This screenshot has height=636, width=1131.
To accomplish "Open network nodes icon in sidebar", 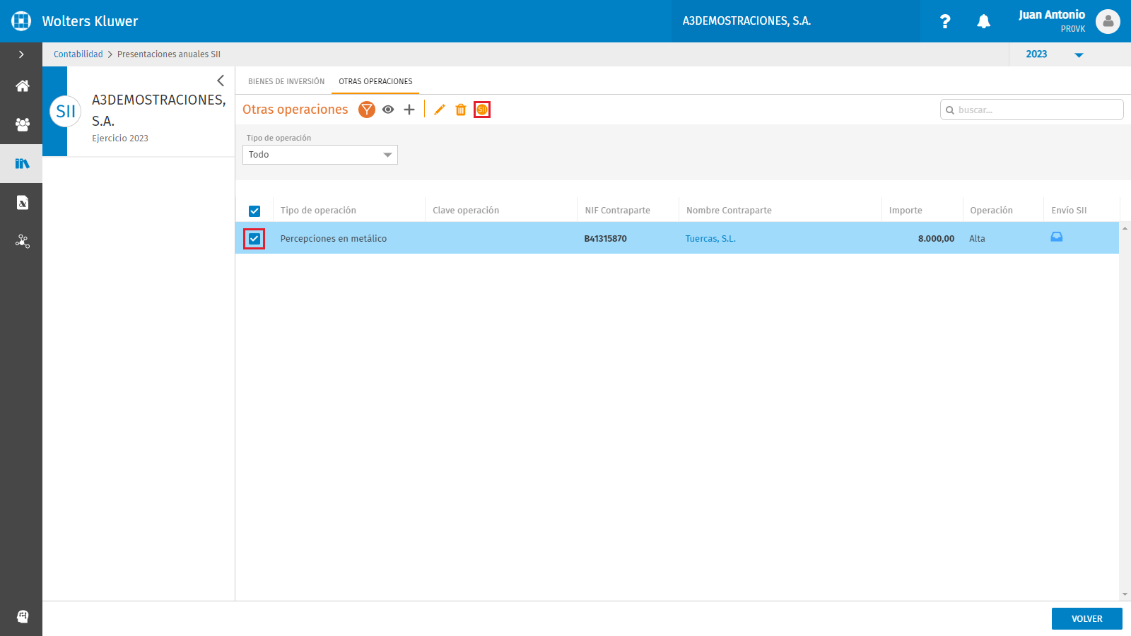I will [x=23, y=241].
